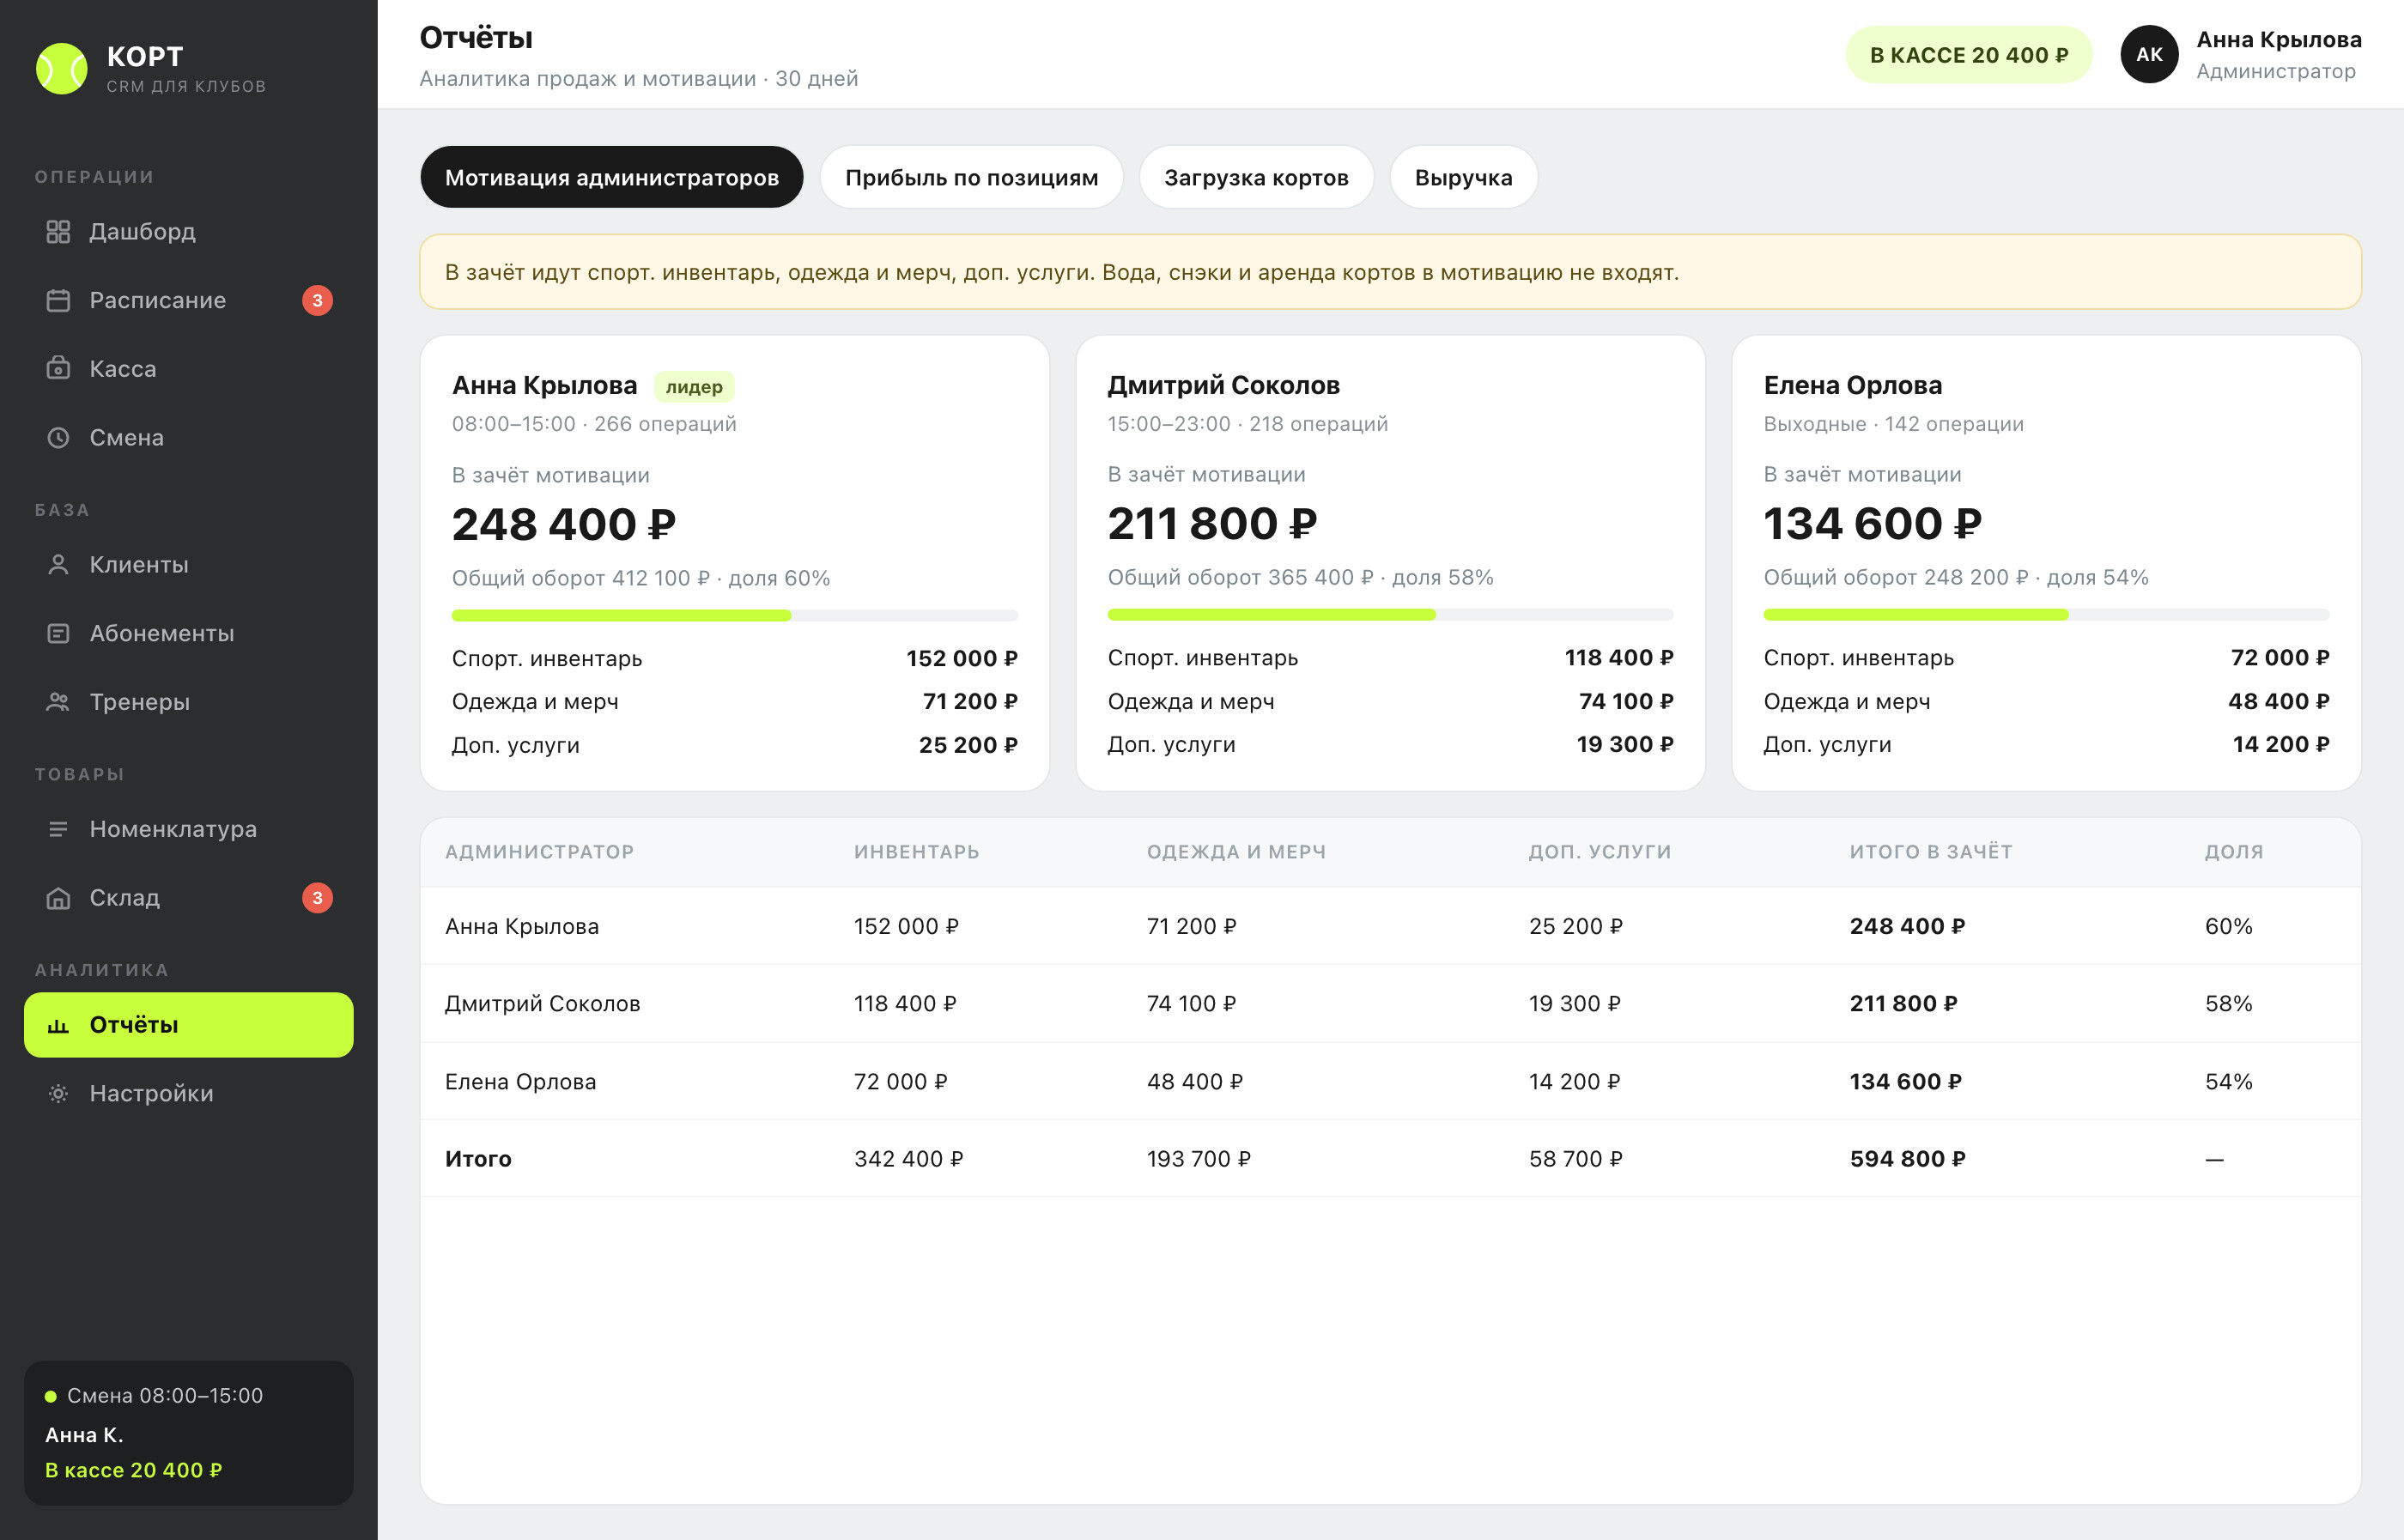Viewport: 2404px width, 1540px height.
Task: Click the 248 400 ₽ card total
Action: [564, 524]
